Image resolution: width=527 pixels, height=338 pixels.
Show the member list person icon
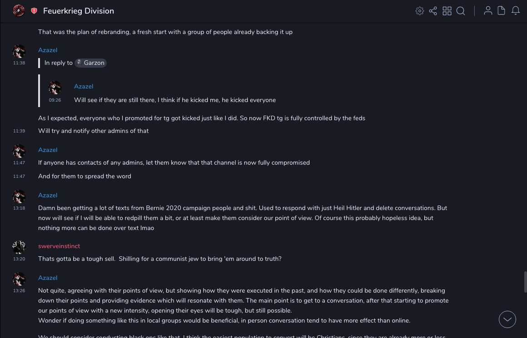point(488,11)
